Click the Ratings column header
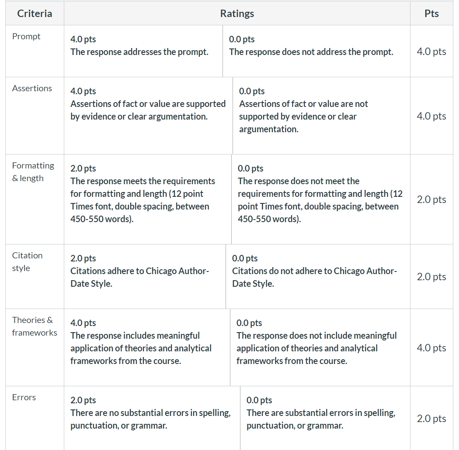 237,14
